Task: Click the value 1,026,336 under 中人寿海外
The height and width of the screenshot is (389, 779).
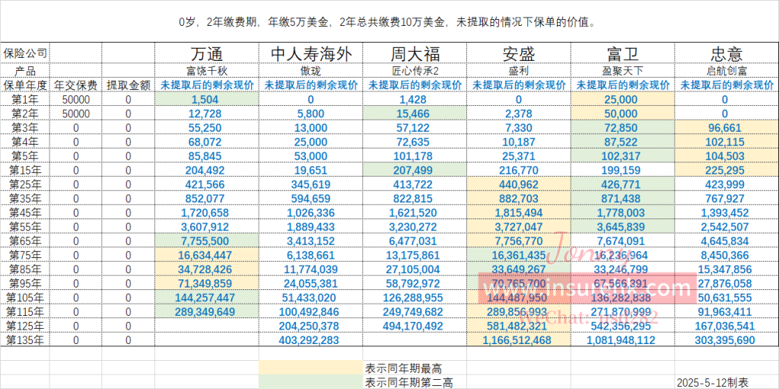Action: pos(311,213)
